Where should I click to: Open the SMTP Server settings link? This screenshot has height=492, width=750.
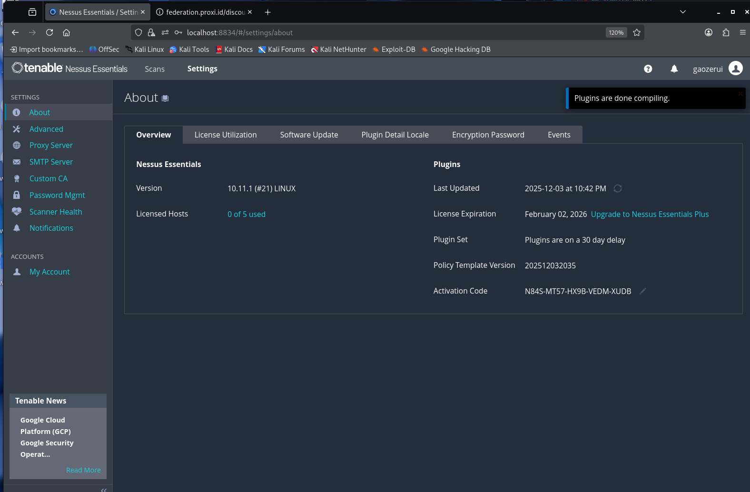click(51, 162)
